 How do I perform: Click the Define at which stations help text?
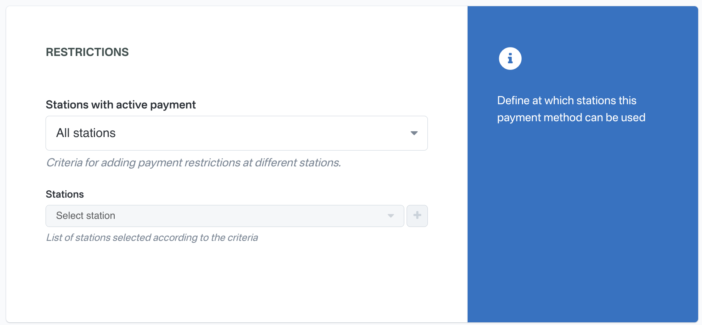[x=566, y=101]
